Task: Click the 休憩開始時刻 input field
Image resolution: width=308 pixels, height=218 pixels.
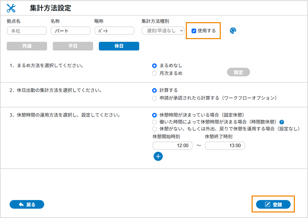Action: [172, 146]
